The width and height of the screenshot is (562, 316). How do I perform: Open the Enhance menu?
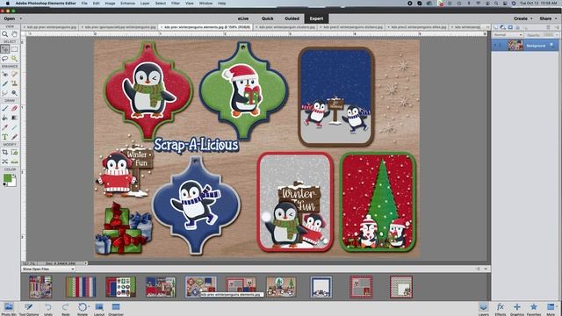[x=127, y=4]
